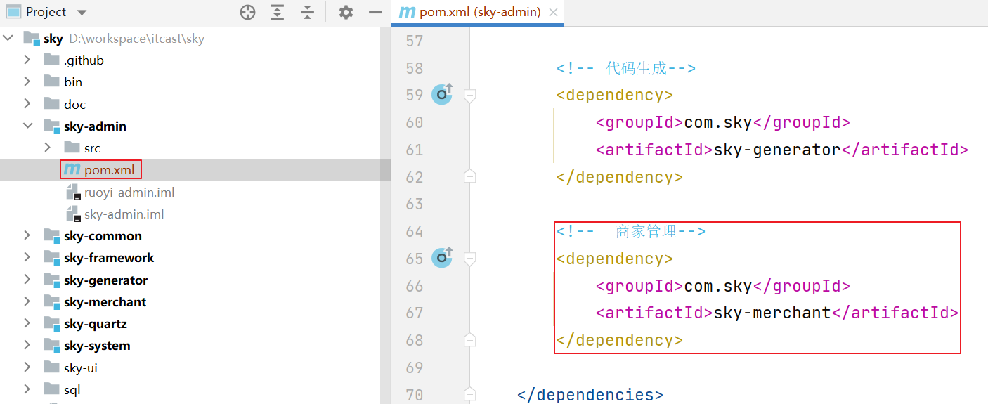Expand the sky-merchant module folder

point(27,301)
